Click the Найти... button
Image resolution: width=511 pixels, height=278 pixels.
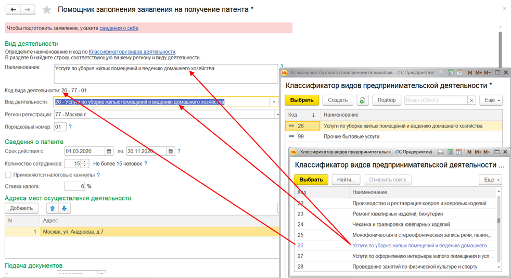[346, 180]
